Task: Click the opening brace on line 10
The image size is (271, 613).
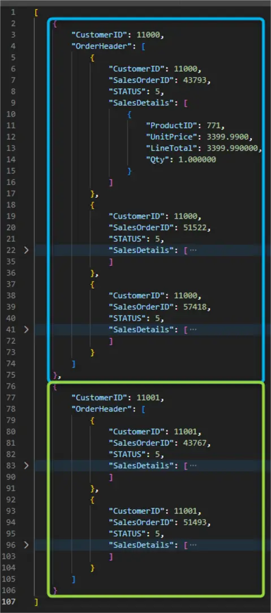Action: point(130,114)
